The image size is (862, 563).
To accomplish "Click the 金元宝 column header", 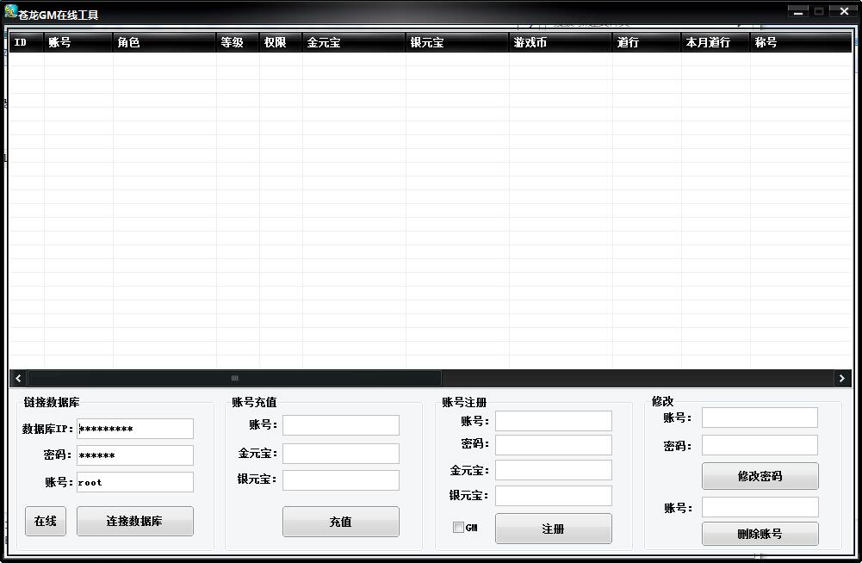I will coord(353,42).
